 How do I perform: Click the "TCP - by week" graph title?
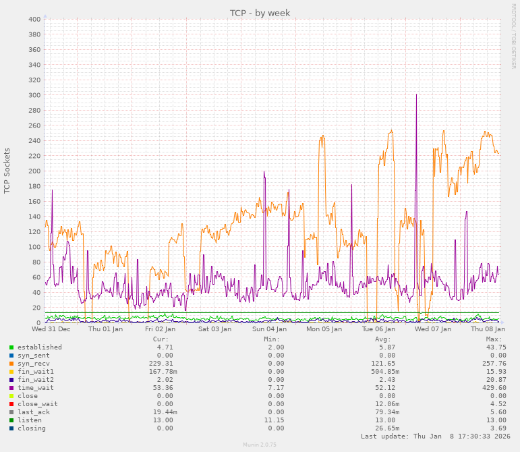coord(260,13)
